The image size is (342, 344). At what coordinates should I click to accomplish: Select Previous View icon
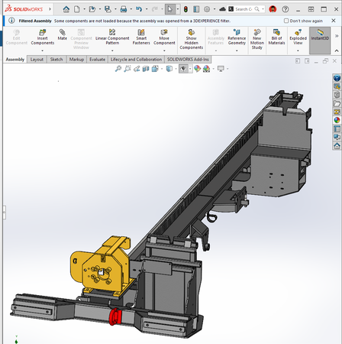point(137,69)
